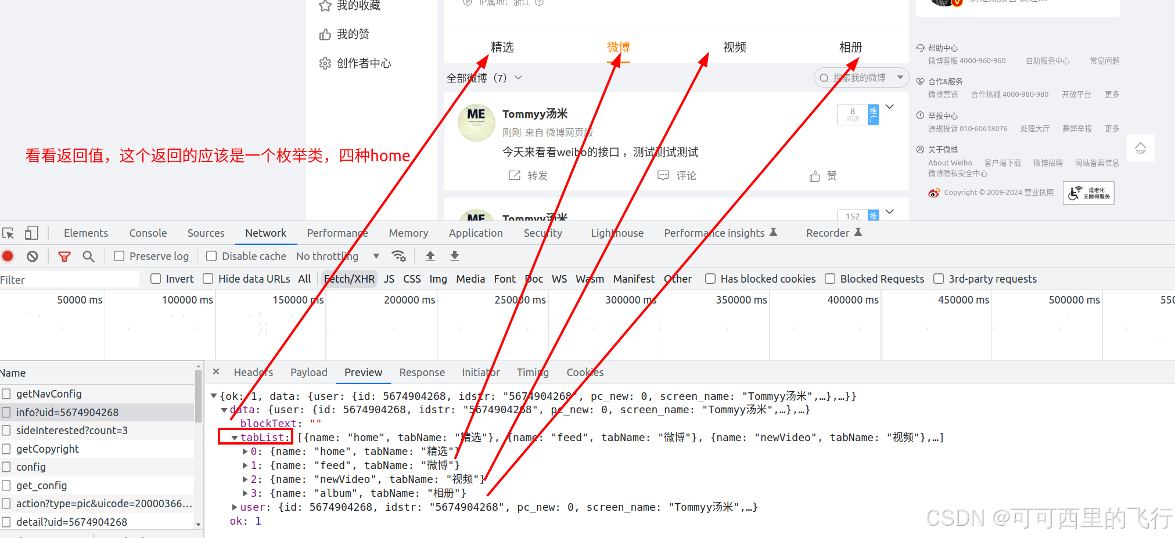
Task: Click the DevTools inspect element icon
Action: click(x=8, y=233)
